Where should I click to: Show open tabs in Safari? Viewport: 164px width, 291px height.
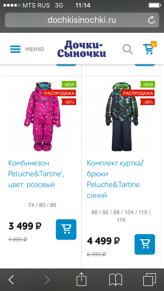pos(150,280)
